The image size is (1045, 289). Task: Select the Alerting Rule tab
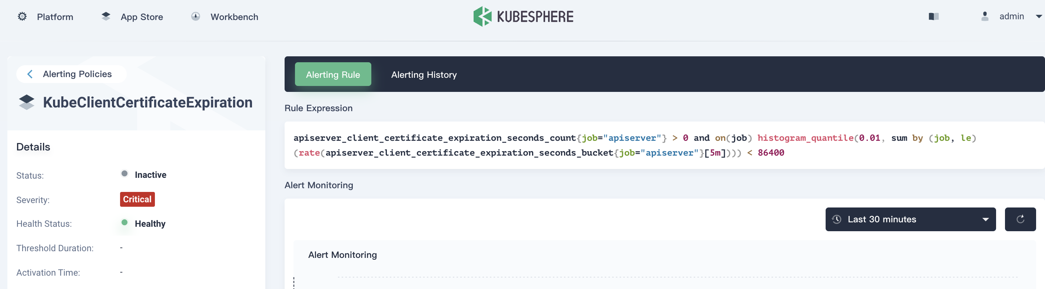tap(333, 74)
